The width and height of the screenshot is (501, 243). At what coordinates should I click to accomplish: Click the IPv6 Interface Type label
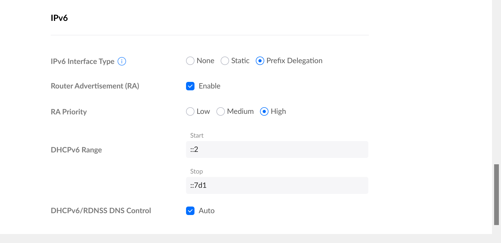coord(82,61)
